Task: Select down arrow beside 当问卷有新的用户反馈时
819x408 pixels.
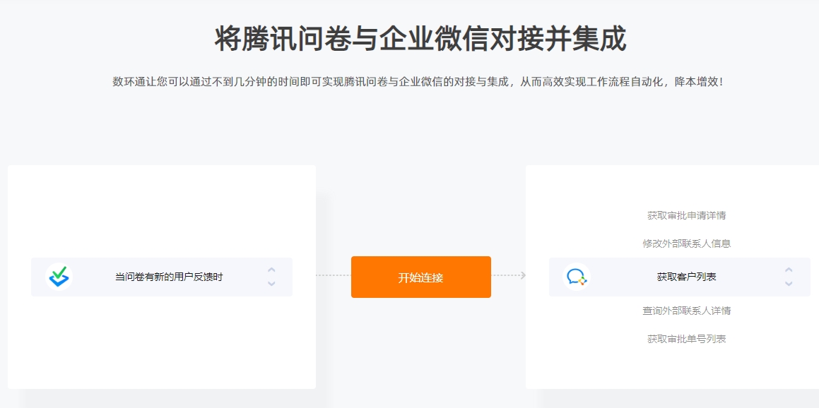Action: tap(271, 284)
